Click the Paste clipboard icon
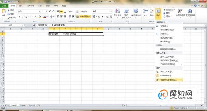 click(4, 11)
